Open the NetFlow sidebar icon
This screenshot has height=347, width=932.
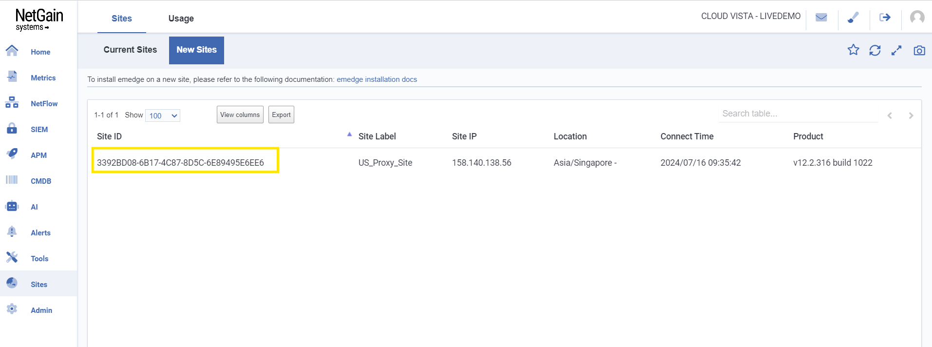click(x=12, y=102)
